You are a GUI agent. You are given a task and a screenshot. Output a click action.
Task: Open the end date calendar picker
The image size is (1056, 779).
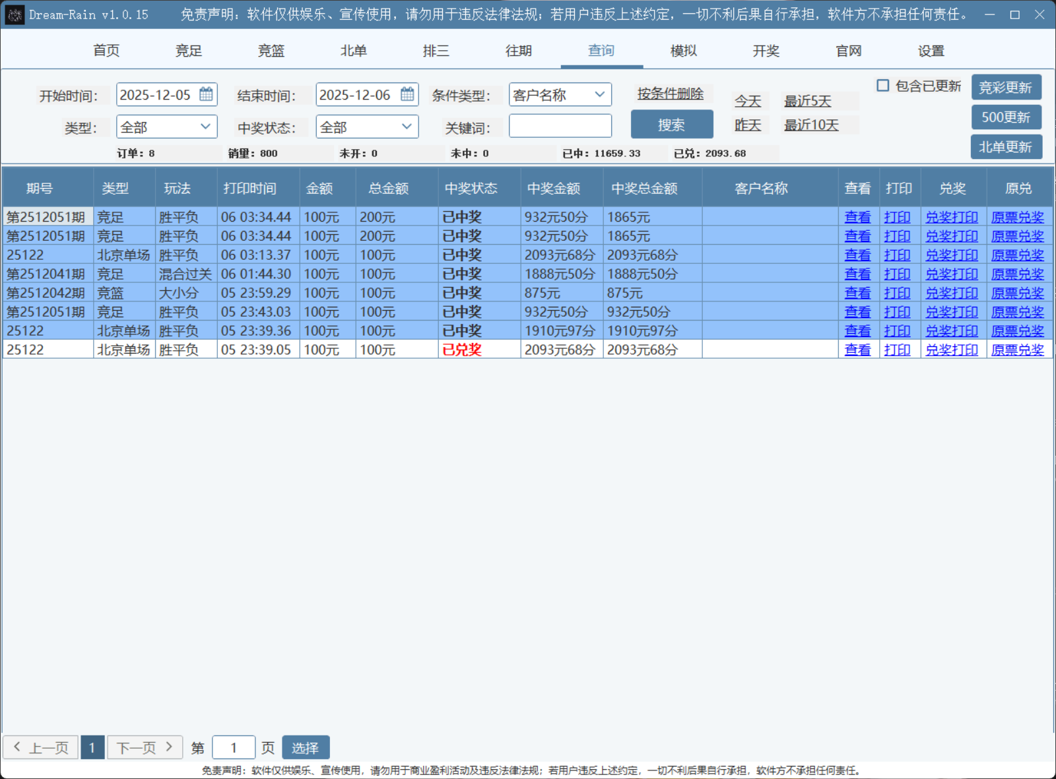[407, 94]
